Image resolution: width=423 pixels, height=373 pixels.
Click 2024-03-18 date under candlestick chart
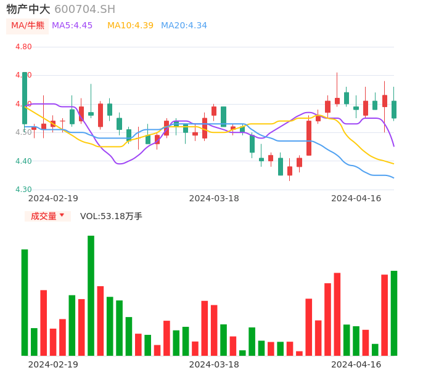tap(214, 198)
